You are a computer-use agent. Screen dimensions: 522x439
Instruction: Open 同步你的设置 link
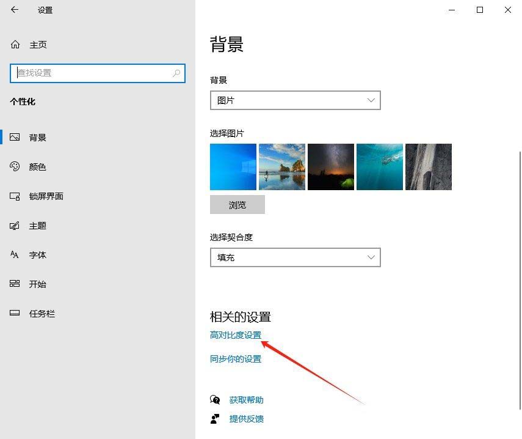(236, 359)
